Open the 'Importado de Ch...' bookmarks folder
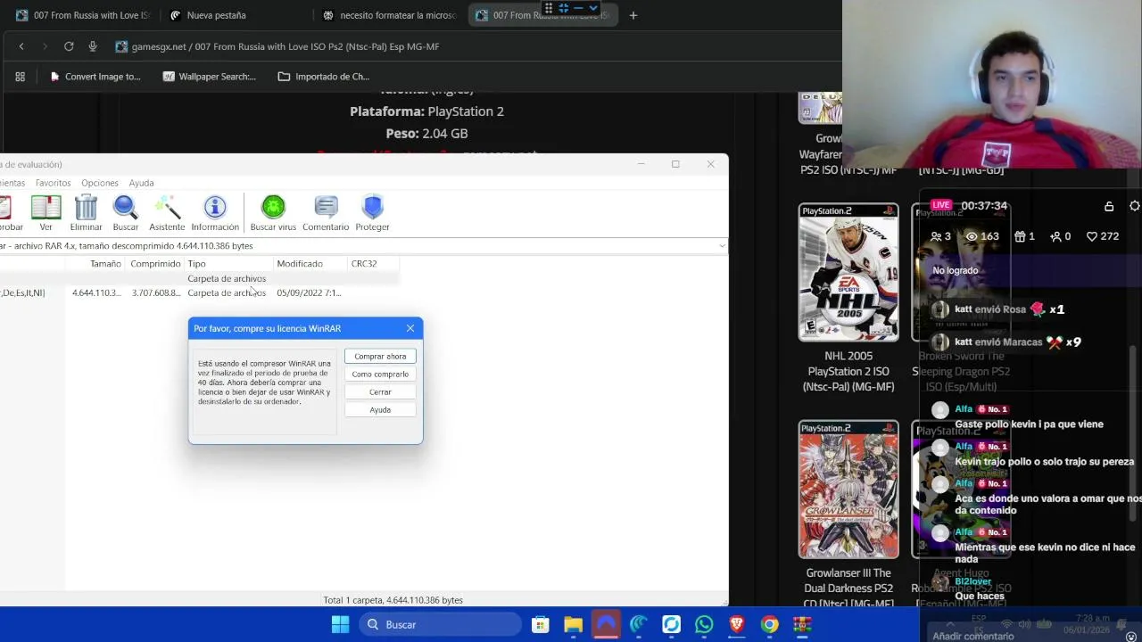 pyautogui.click(x=323, y=77)
